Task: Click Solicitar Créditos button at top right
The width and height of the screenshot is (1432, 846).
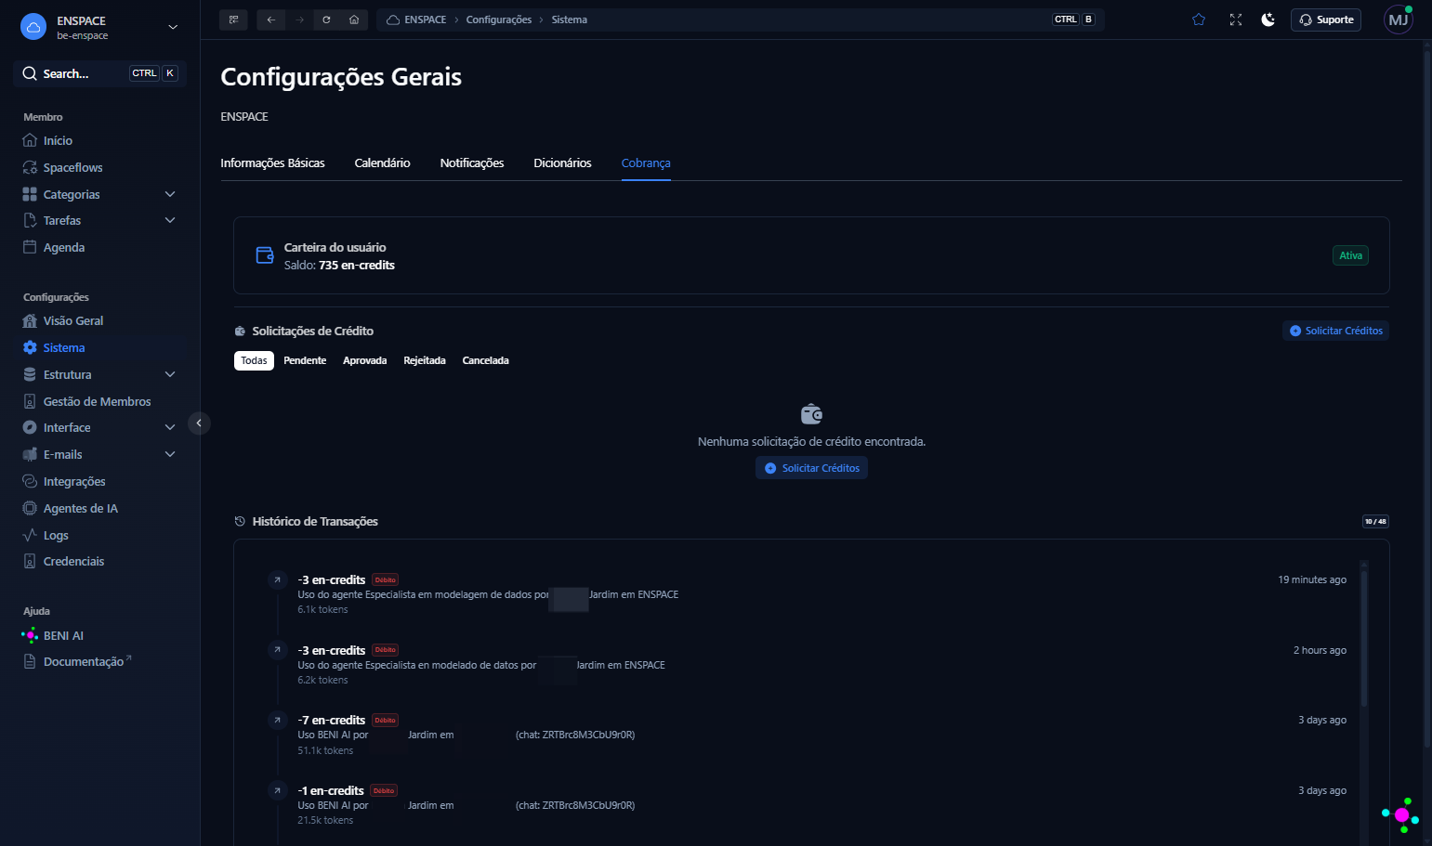Action: [x=1335, y=331]
